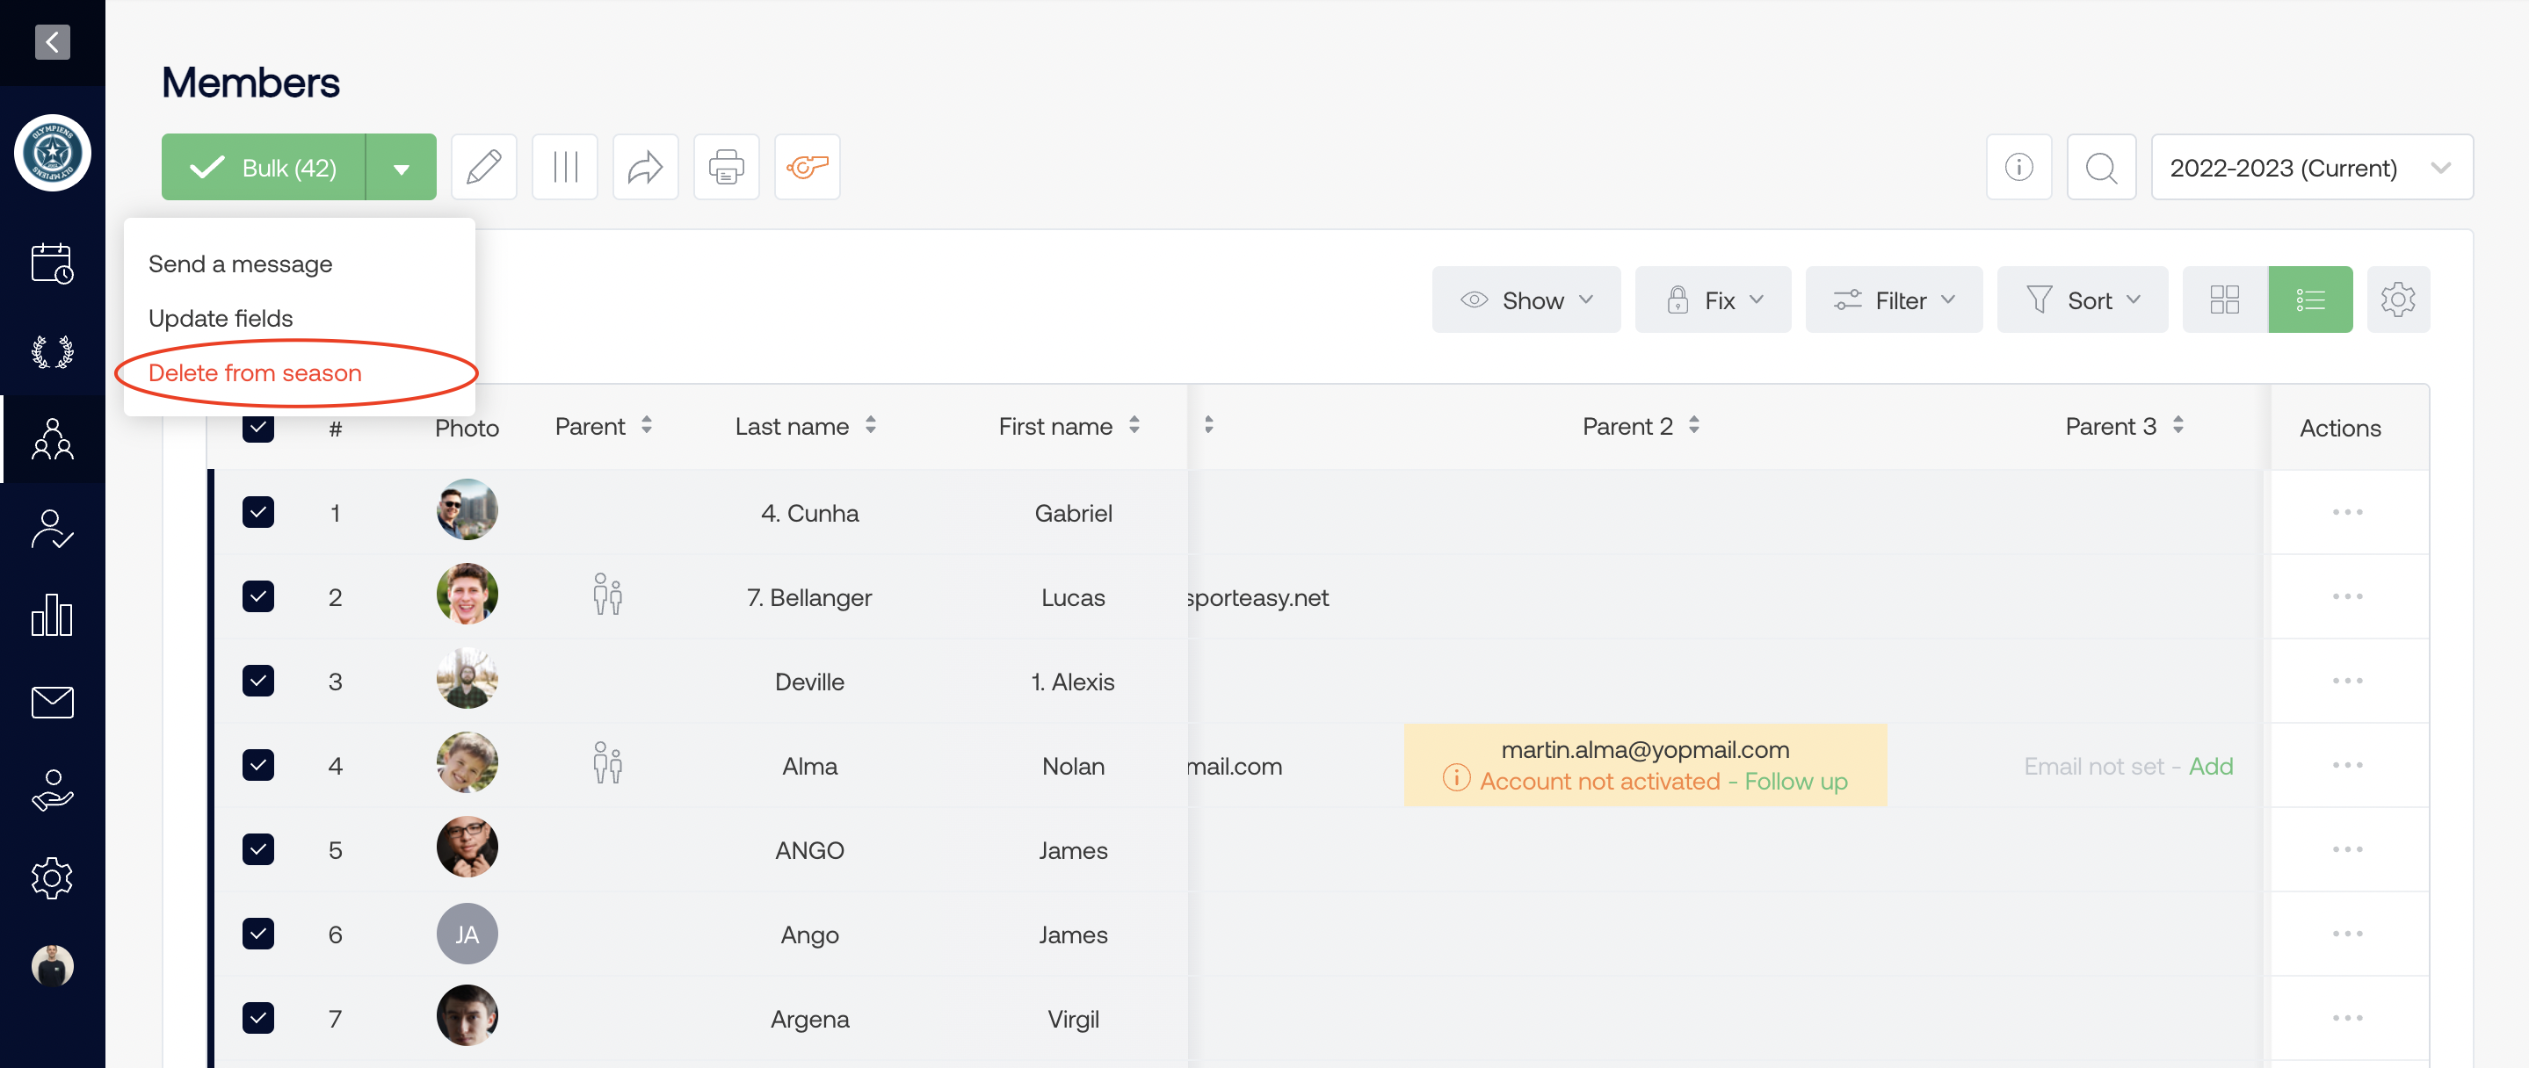Open the search magnifier icon
The image size is (2529, 1068).
click(2100, 167)
